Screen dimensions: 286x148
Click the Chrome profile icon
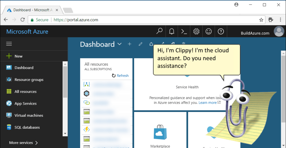[236, 4]
